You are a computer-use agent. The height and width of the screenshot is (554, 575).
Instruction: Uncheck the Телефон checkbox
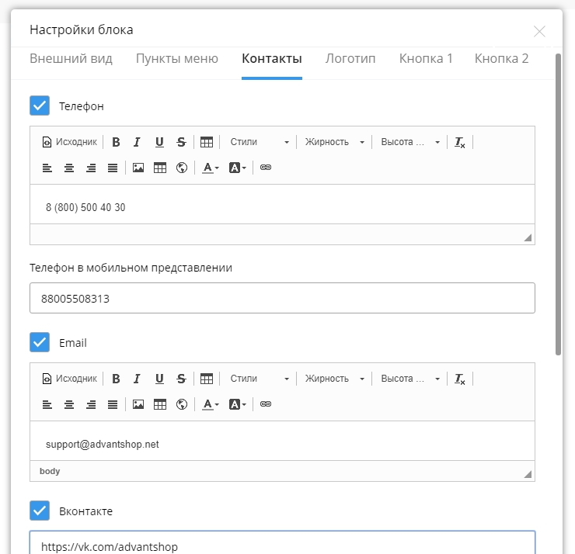(x=40, y=106)
